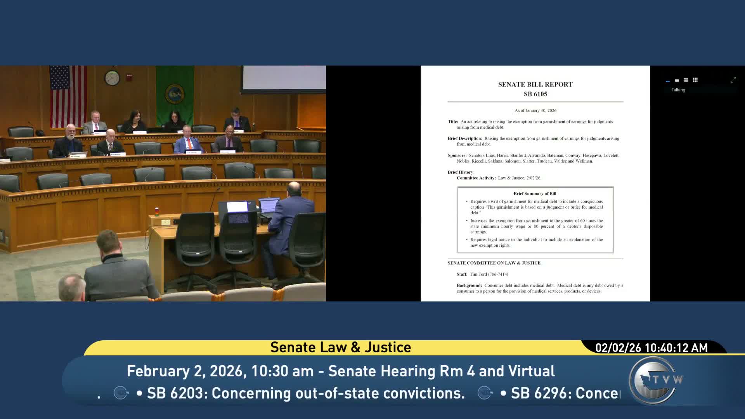
Task: Click the February 2, 2026 session info bar
Action: 340,371
